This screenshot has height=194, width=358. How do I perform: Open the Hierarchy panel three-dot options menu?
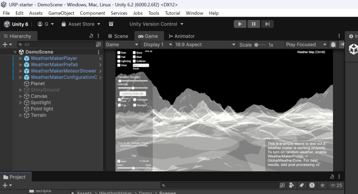click(98, 36)
